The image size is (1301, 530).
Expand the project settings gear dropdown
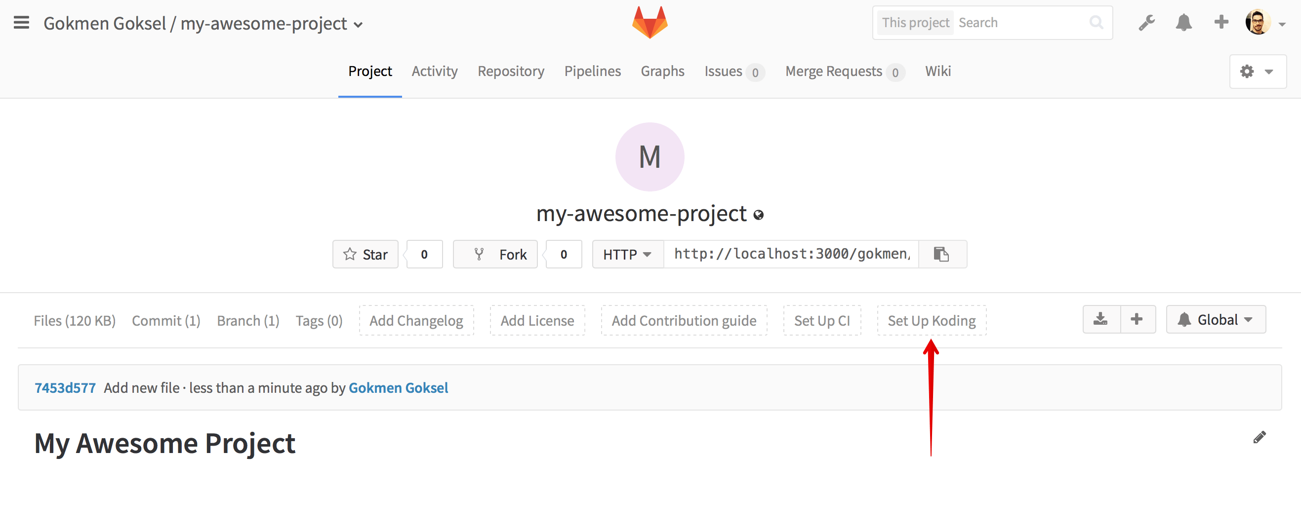point(1257,72)
